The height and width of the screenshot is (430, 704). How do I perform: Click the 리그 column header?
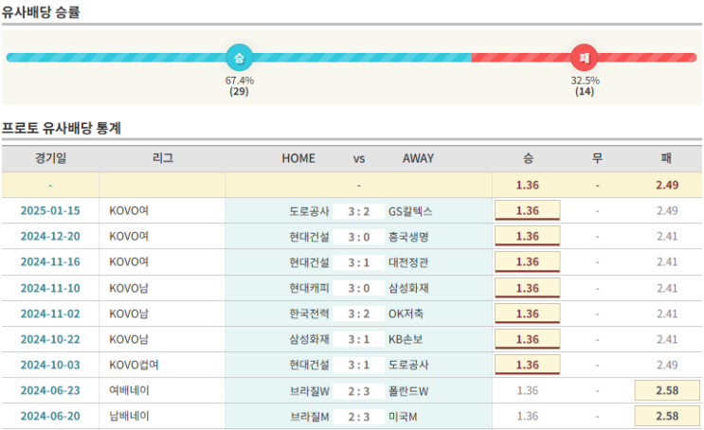(163, 158)
